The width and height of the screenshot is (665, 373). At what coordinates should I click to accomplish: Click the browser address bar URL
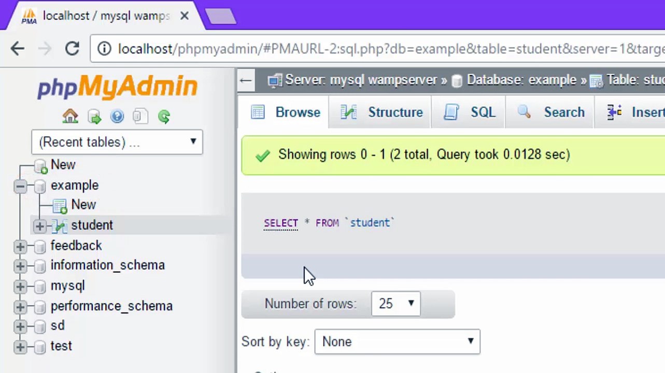(391, 49)
